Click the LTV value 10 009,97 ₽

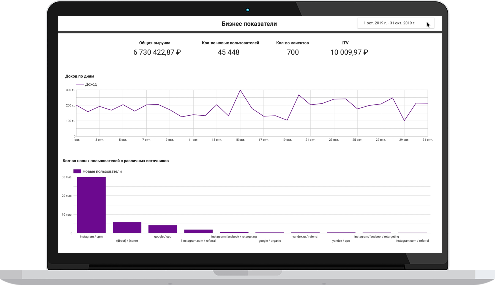click(349, 53)
